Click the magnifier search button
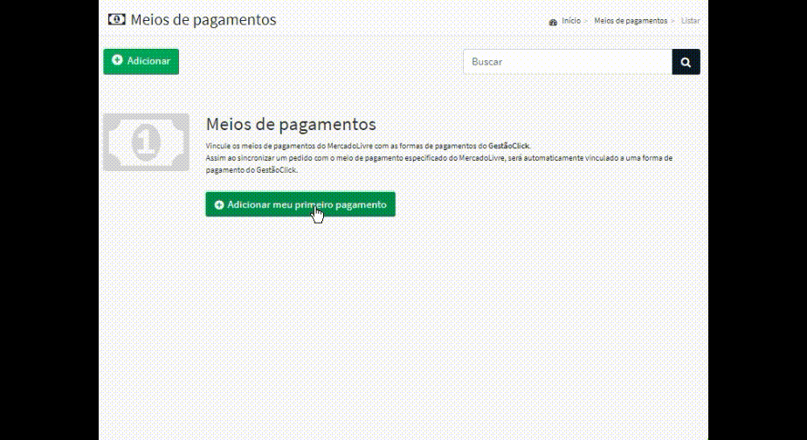Image resolution: width=807 pixels, height=440 pixels. click(686, 62)
